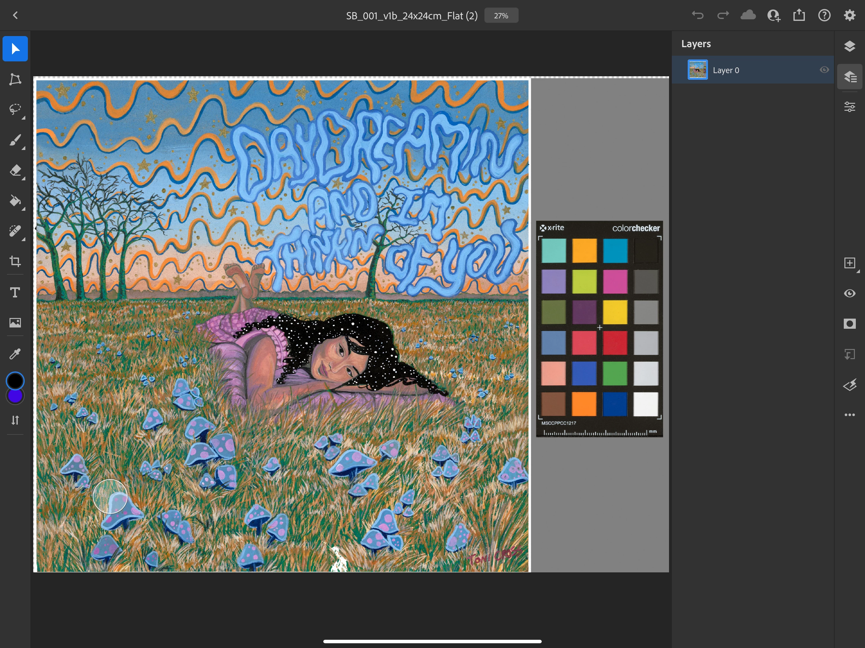The width and height of the screenshot is (865, 648).
Task: Select the Layer 0 thumbnail
Action: (697, 70)
